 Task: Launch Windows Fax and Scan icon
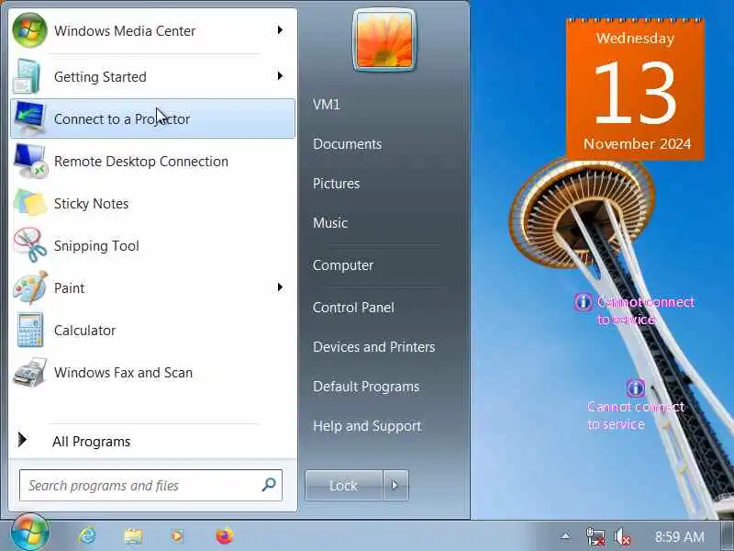point(30,373)
